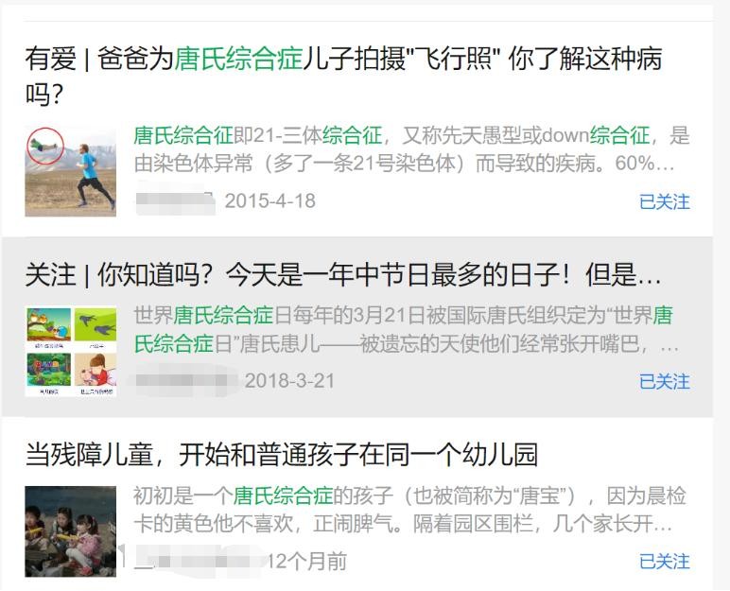Click the 已关注 link beside 2015-4-18
Viewport: 730px width, 591px height.
coord(665,201)
